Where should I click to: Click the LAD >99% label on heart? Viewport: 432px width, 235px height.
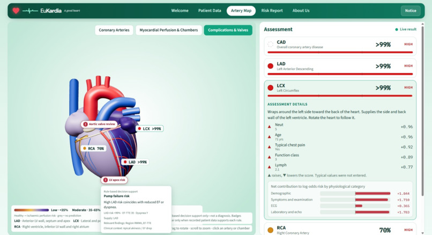click(x=135, y=162)
